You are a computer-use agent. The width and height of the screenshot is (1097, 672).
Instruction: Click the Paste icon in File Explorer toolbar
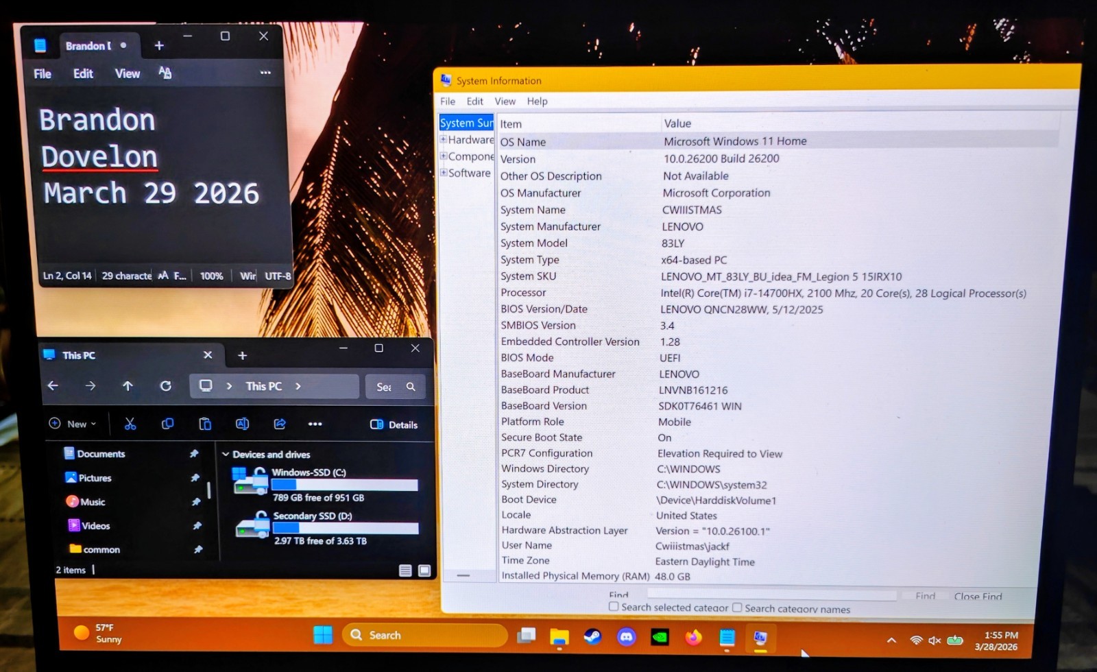click(x=205, y=424)
